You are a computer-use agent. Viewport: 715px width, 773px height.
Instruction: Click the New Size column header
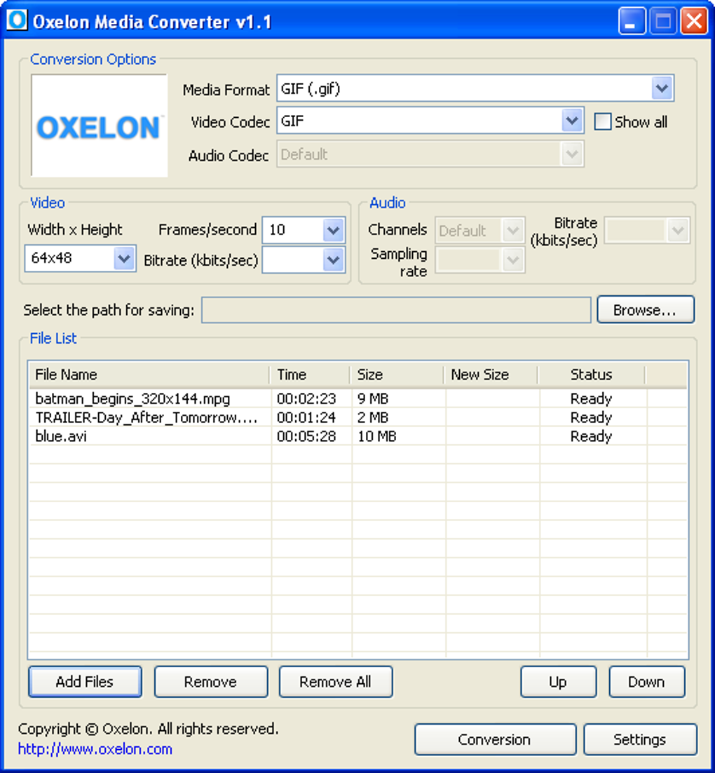[491, 375]
